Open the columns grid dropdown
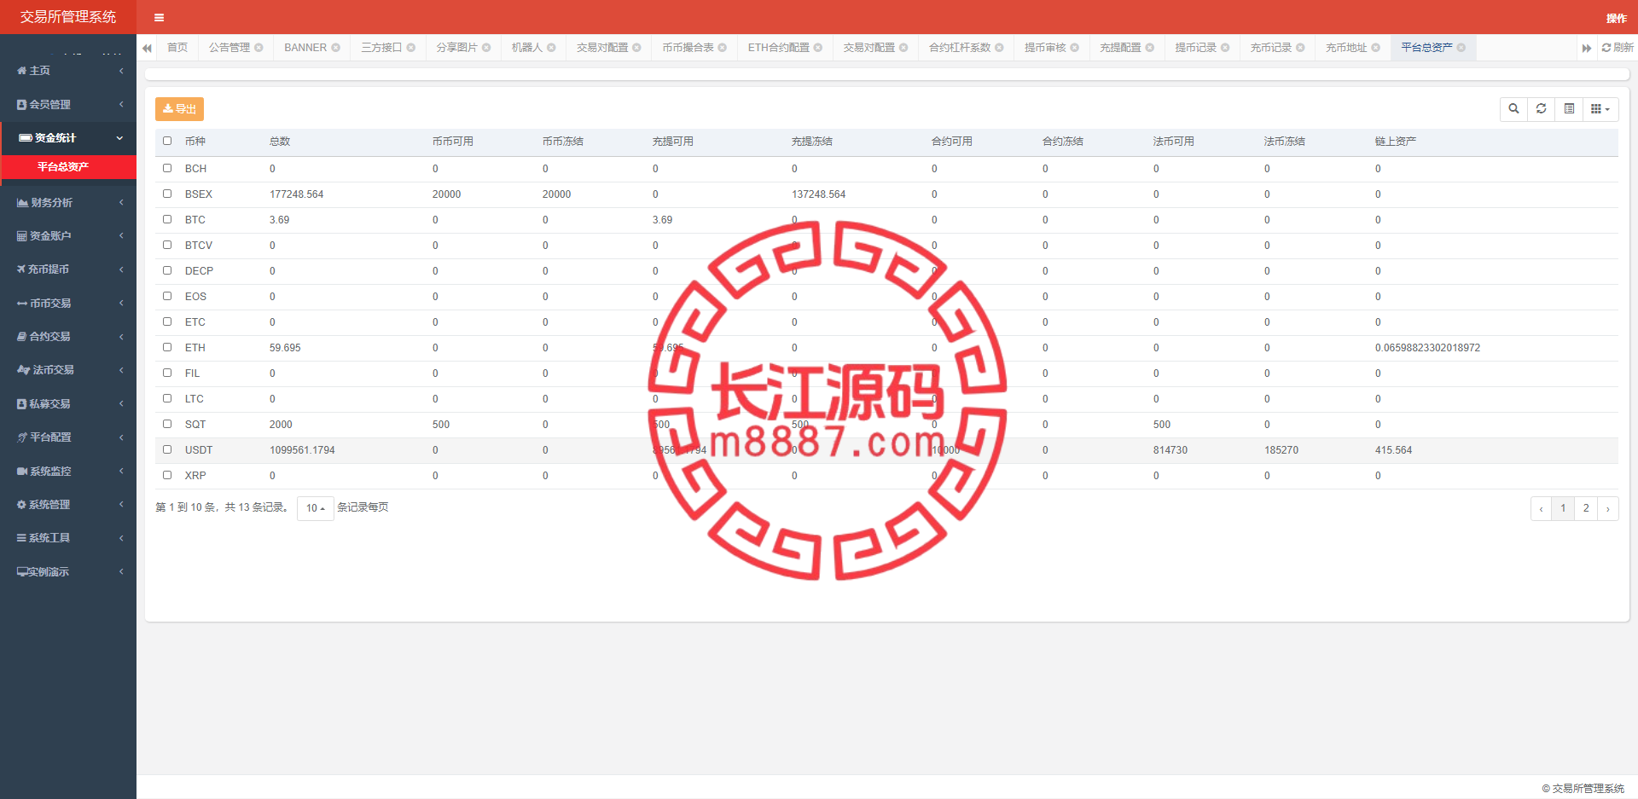 tap(1600, 108)
